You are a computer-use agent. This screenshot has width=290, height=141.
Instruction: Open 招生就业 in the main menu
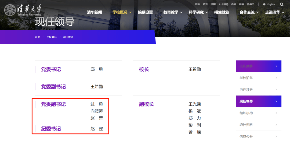222,12
